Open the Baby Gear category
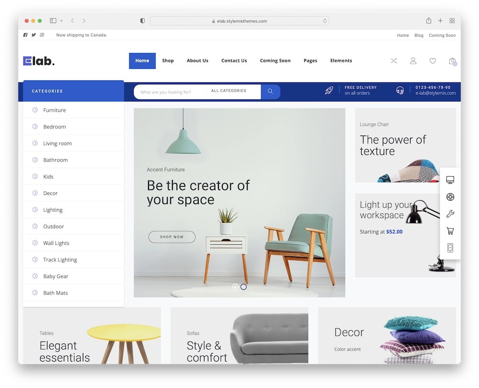Screen dimensions: 479x388 pos(74,276)
